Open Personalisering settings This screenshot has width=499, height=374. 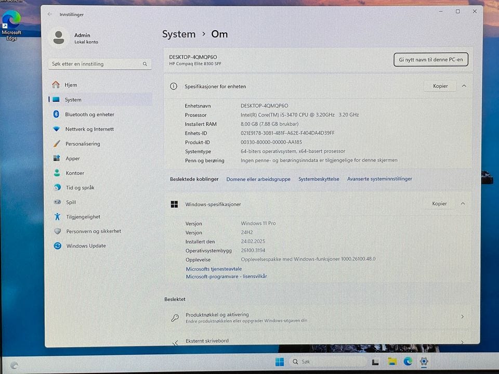(x=100, y=144)
